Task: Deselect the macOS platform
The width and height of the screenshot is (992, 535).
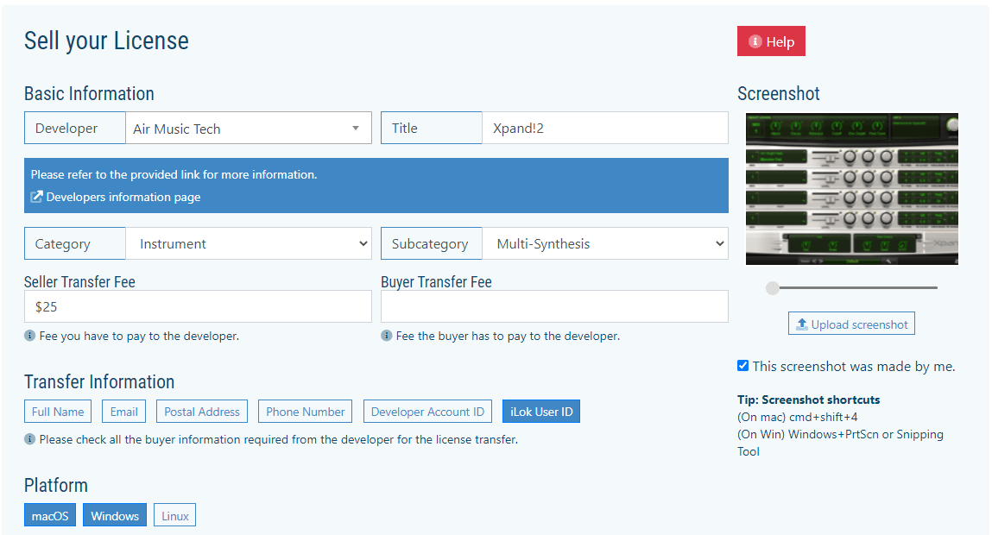Action: tap(50, 515)
